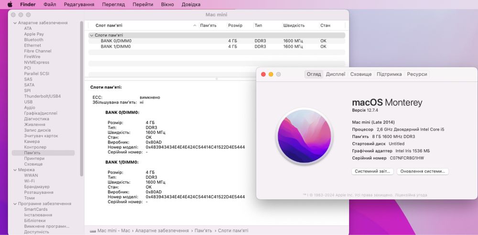This screenshot has height=235, width=478.
Task: Click the sidebar vertical scrollbar
Action: [81, 99]
